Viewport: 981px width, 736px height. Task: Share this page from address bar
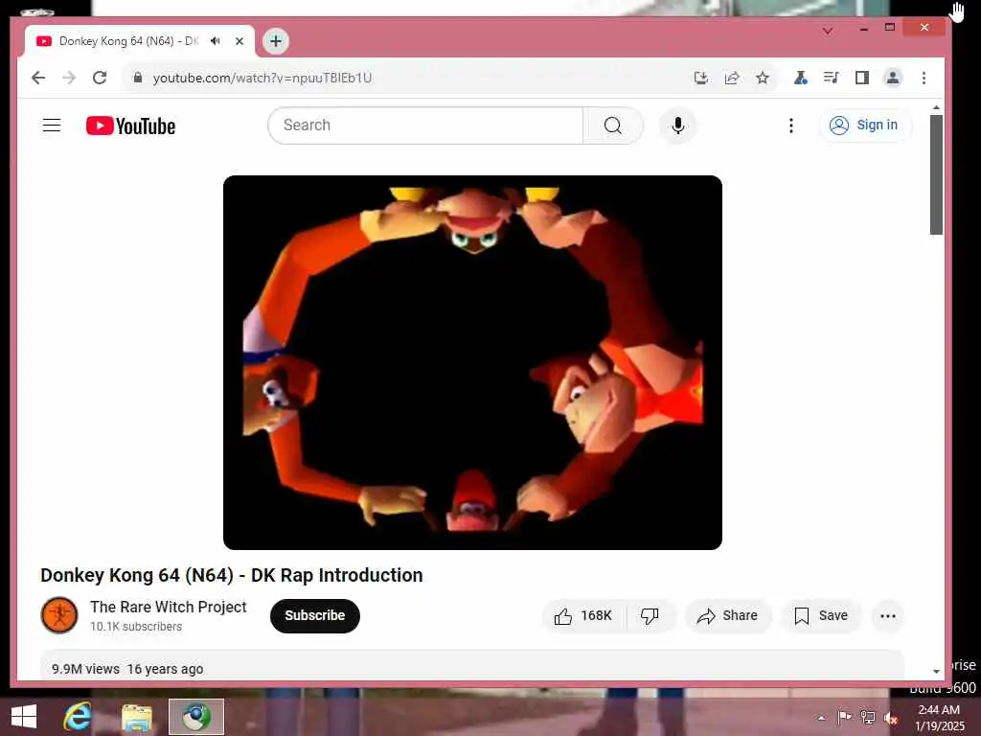[731, 78]
